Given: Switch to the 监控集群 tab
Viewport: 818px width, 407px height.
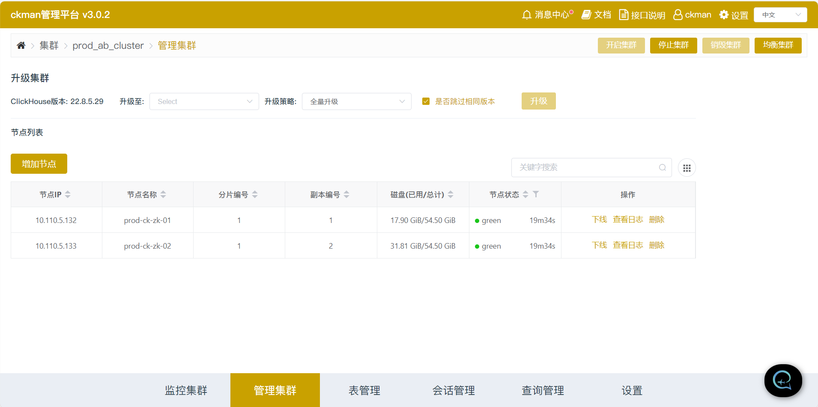Looking at the screenshot, I should 186,390.
